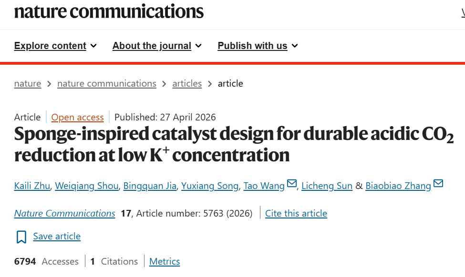
Task: Expand the Publish with us chevron
Action: pos(294,46)
